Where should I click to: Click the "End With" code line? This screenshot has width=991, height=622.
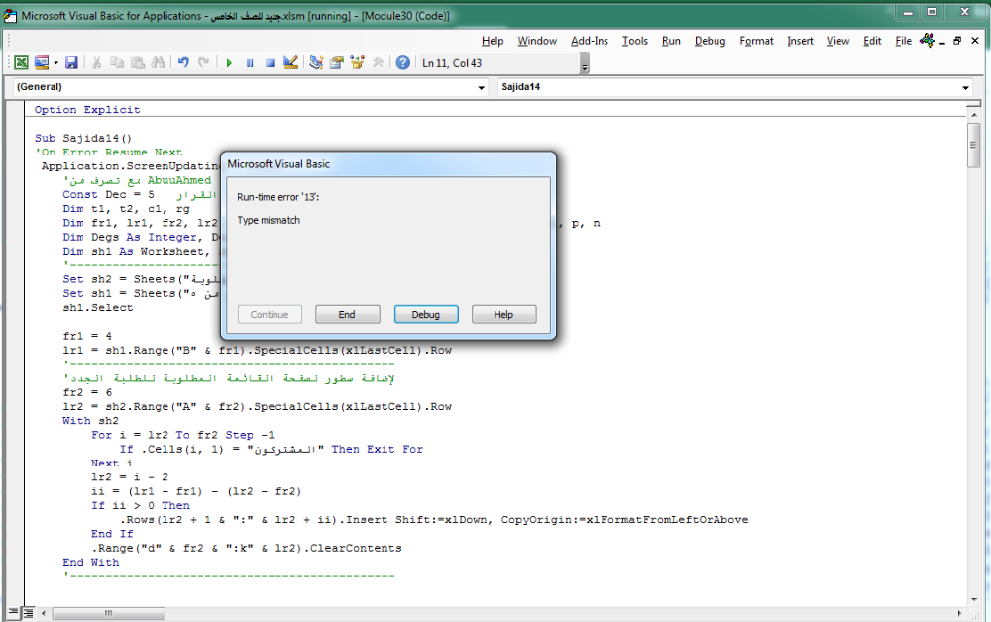tap(90, 563)
